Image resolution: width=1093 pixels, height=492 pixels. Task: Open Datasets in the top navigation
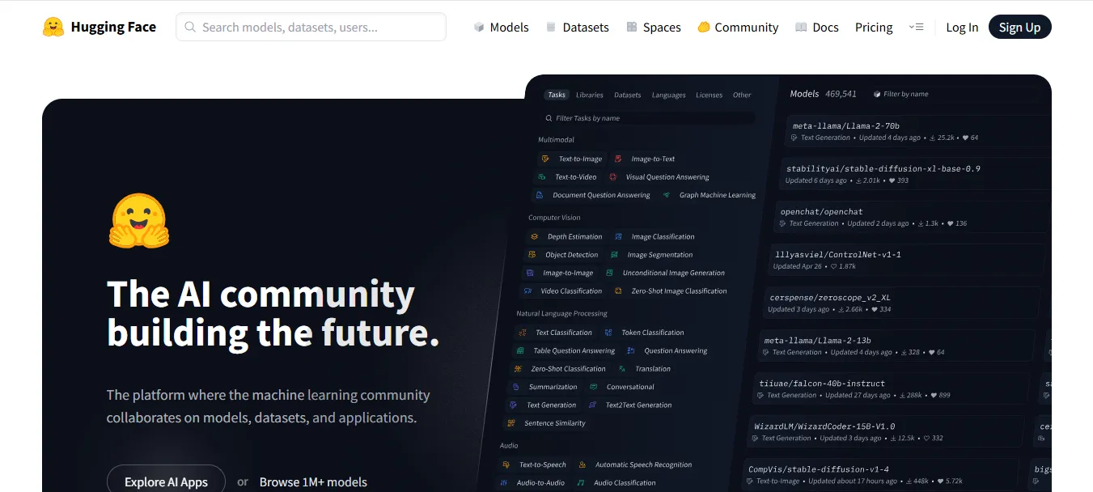click(x=577, y=27)
